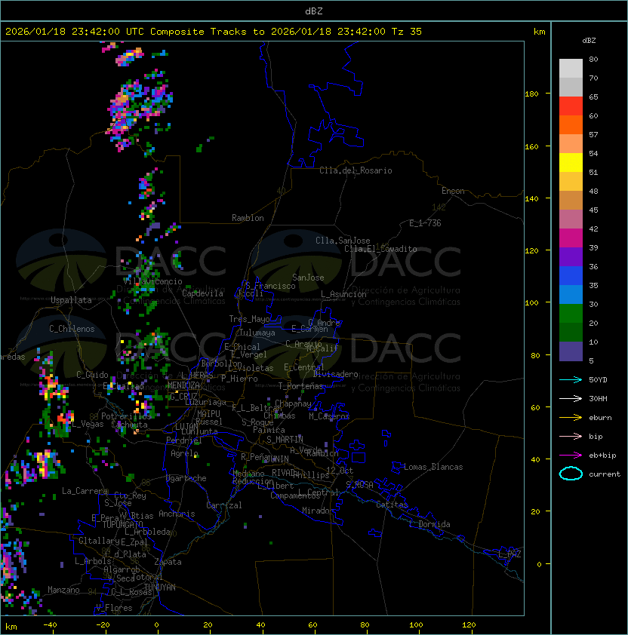Click the 'current' legend label
The image size is (628, 635).
pos(605,474)
